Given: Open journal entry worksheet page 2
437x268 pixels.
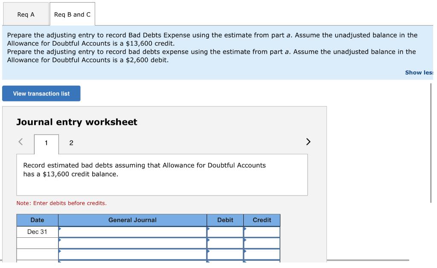Looking at the screenshot, I should 71,143.
